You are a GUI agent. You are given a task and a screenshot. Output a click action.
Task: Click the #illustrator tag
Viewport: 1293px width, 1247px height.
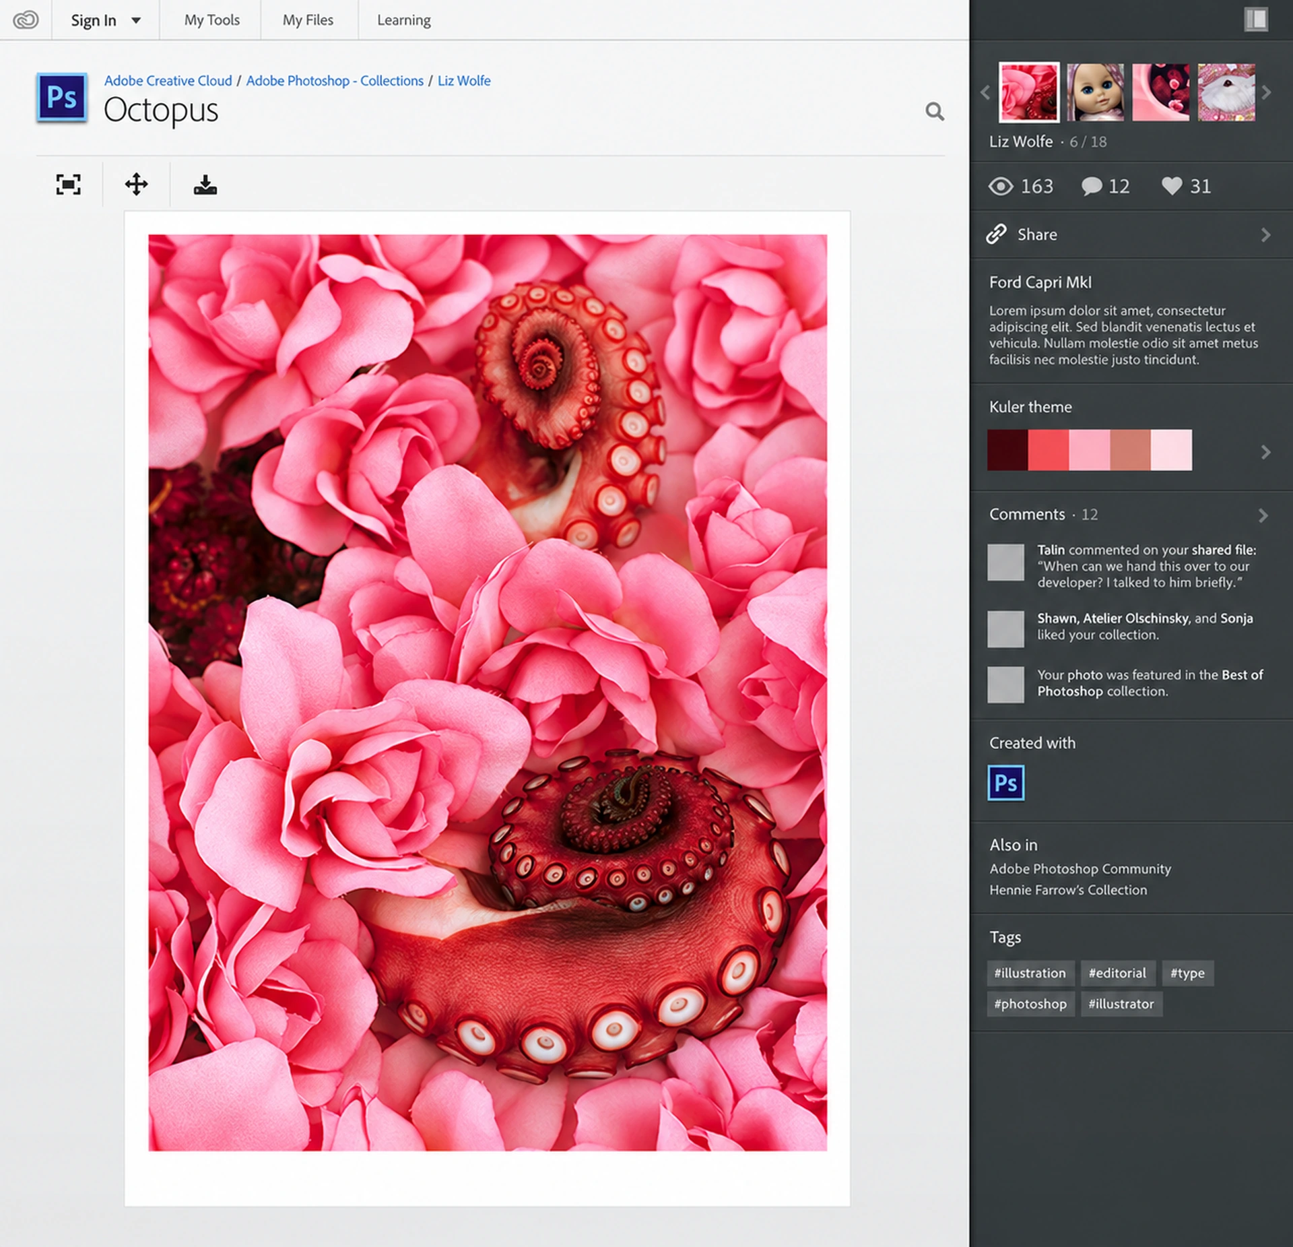pos(1121,1004)
